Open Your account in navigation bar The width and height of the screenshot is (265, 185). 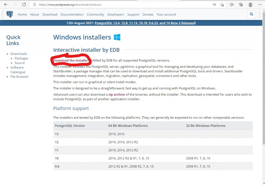[166, 15]
